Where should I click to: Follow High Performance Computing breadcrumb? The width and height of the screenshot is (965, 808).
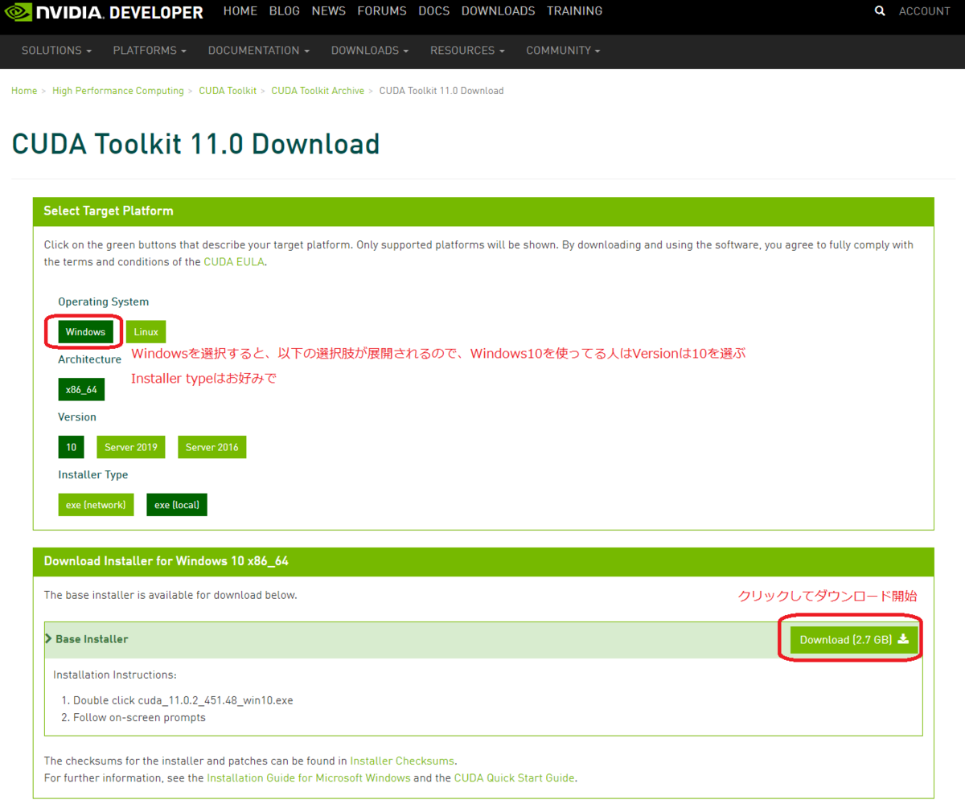coord(118,91)
